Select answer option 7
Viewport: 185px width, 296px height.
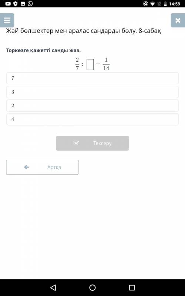coord(92,78)
